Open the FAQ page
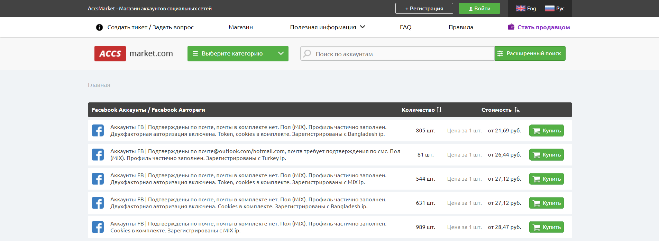Image resolution: width=659 pixels, height=241 pixels. click(x=405, y=27)
